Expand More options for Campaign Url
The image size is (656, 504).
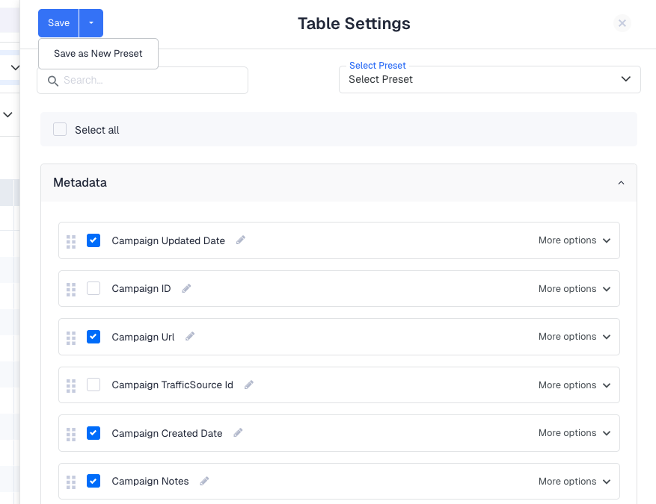[574, 337]
